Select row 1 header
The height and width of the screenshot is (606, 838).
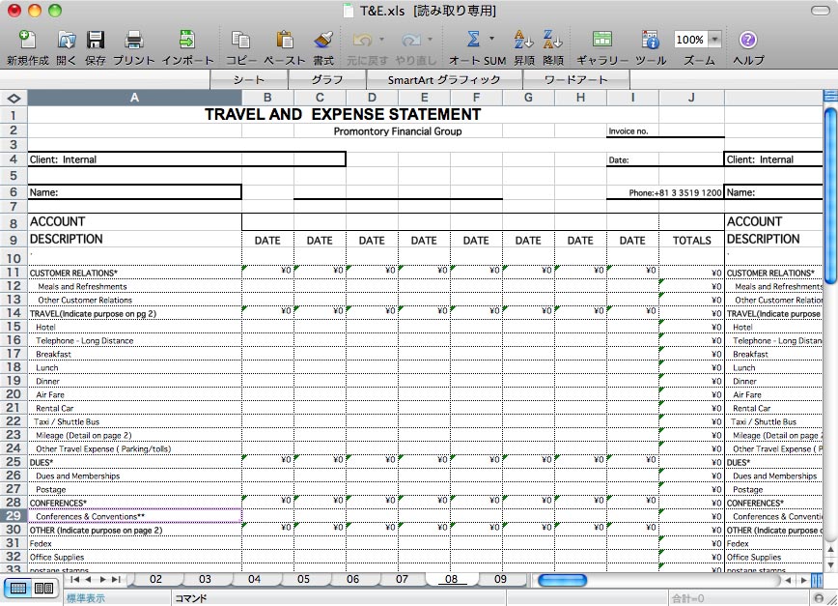tap(14, 115)
